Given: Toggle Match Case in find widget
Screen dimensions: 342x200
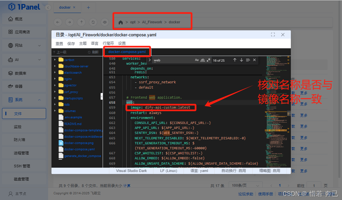Looking at the screenshot, I should coord(197,60).
